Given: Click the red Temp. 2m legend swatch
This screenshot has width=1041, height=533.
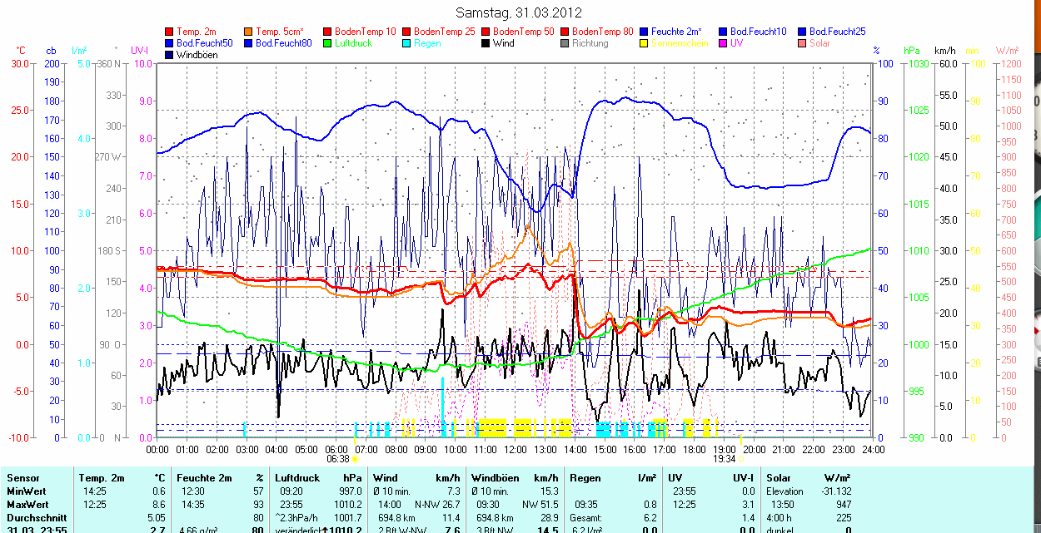Looking at the screenshot, I should tap(170, 32).
